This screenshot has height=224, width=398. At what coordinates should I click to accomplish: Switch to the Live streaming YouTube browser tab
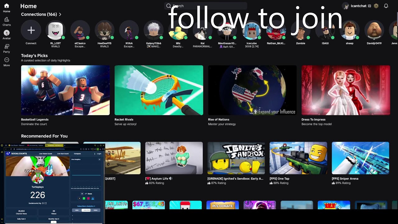[x=35, y=145]
